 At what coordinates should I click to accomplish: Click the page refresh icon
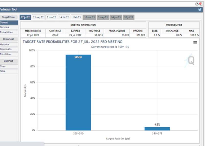coord(197,4)
